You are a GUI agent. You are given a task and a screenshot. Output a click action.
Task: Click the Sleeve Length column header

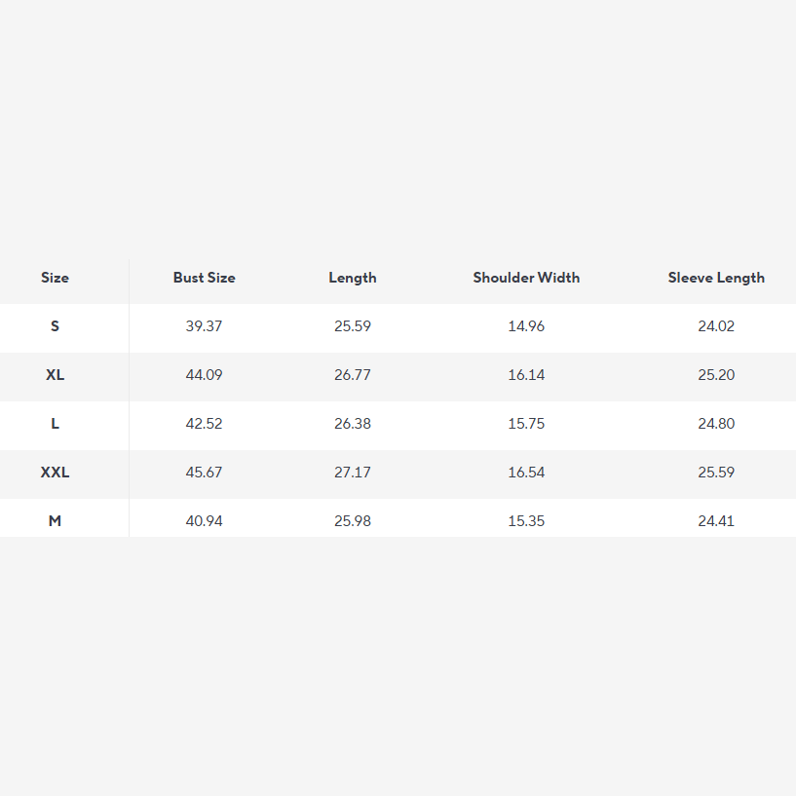pos(716,278)
